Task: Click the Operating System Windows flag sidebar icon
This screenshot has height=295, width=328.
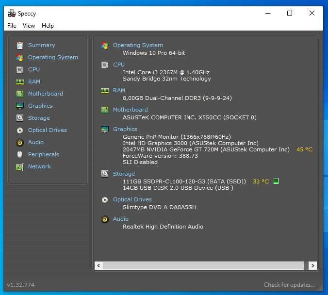Action: coord(20,58)
